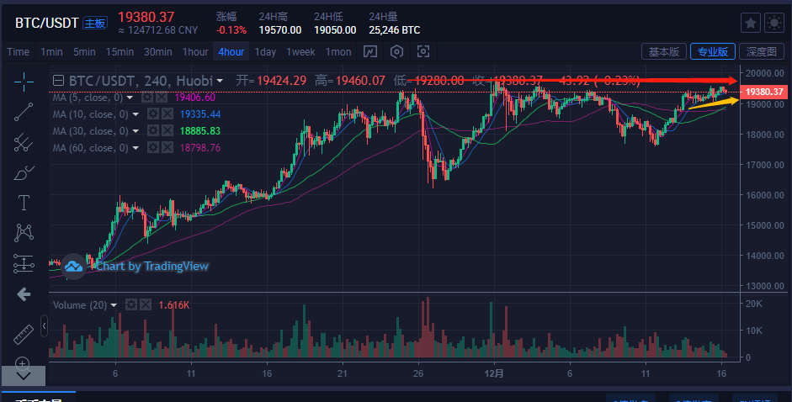Open chart settings hexagon icon

pos(397,51)
